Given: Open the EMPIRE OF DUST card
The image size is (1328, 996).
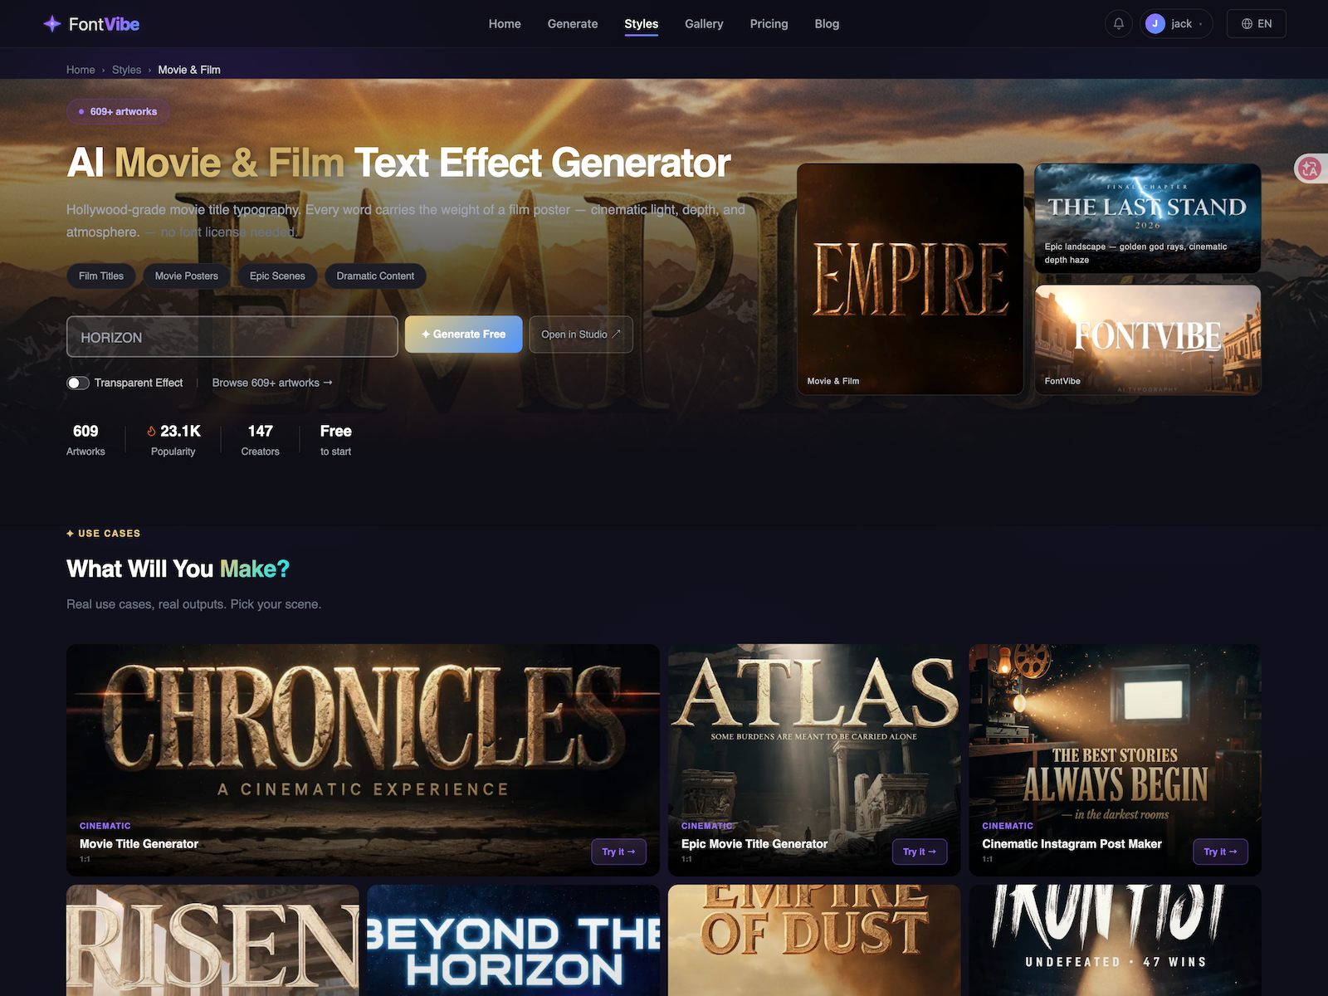Looking at the screenshot, I should tap(814, 940).
